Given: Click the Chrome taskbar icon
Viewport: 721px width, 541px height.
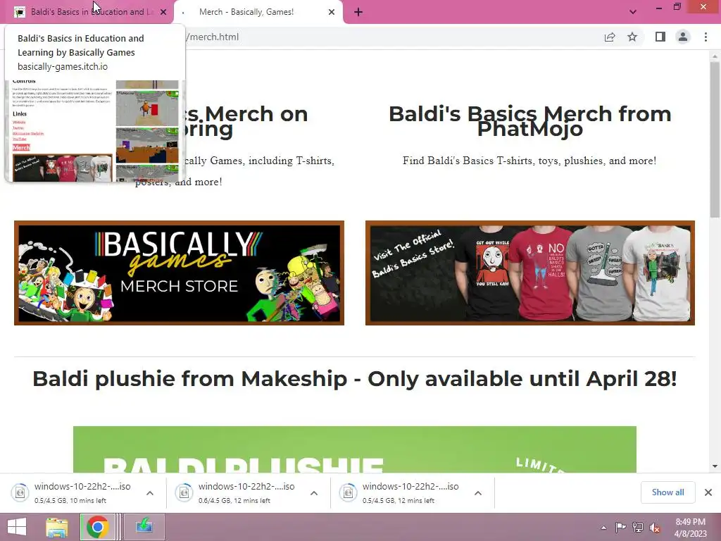Looking at the screenshot, I should pyautogui.click(x=97, y=527).
